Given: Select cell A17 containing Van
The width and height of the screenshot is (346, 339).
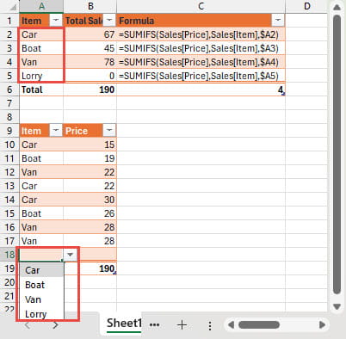Looking at the screenshot, I should click(x=41, y=241).
